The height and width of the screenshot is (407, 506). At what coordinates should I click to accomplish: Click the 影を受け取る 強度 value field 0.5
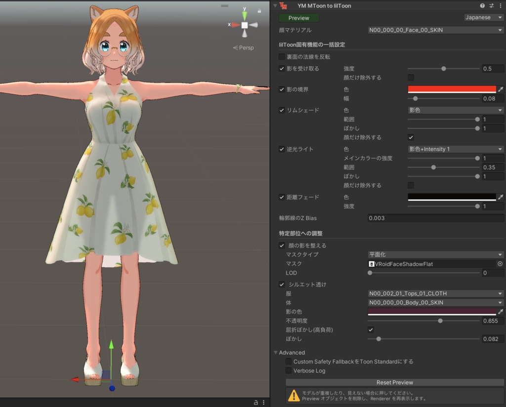[x=493, y=69]
